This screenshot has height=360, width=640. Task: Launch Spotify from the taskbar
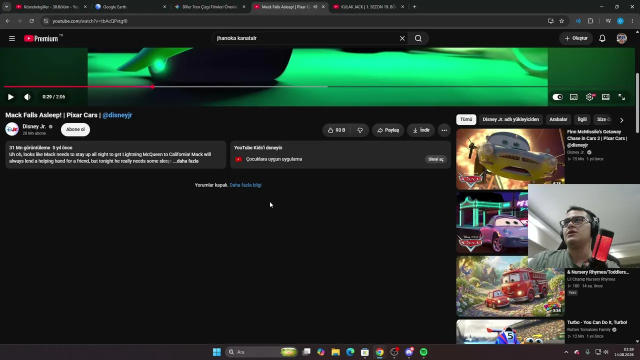423,352
